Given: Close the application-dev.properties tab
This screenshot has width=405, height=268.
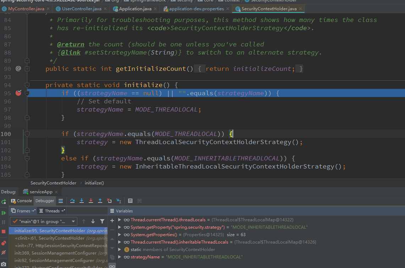Looking at the screenshot, I should point(228,9).
